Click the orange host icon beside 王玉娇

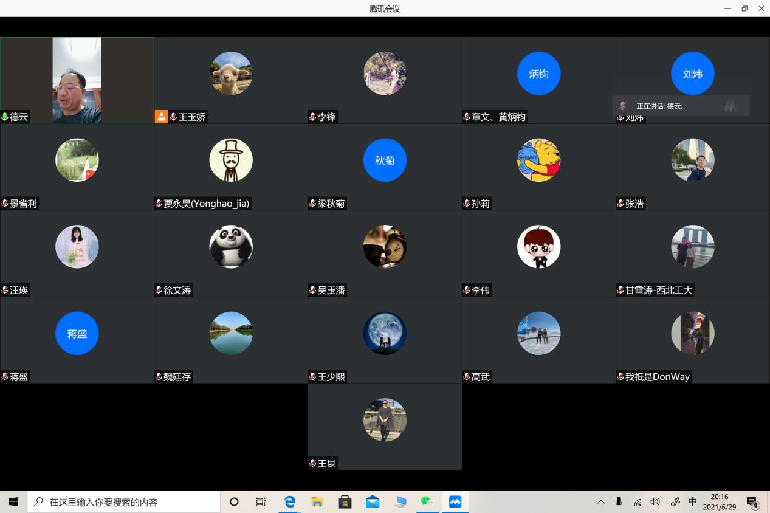coord(161,117)
